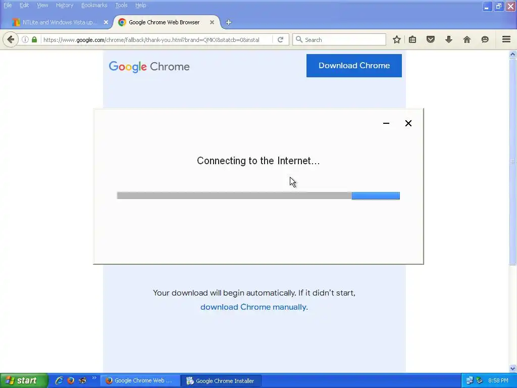Click the Firefox back arrow button
Viewport: 517px width, 388px height.
click(11, 39)
